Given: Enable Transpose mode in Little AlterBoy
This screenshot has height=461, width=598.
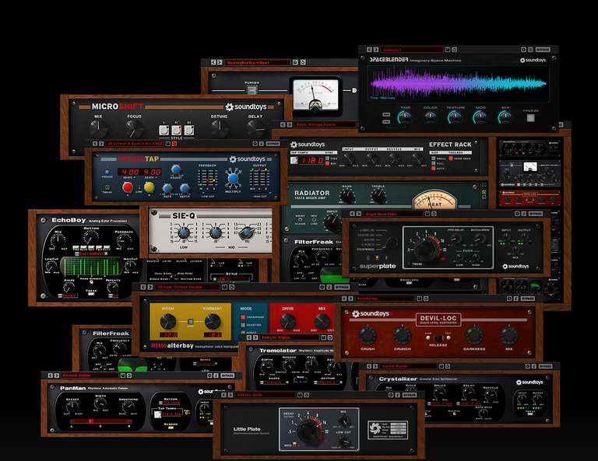Looking at the screenshot, I should 243,317.
